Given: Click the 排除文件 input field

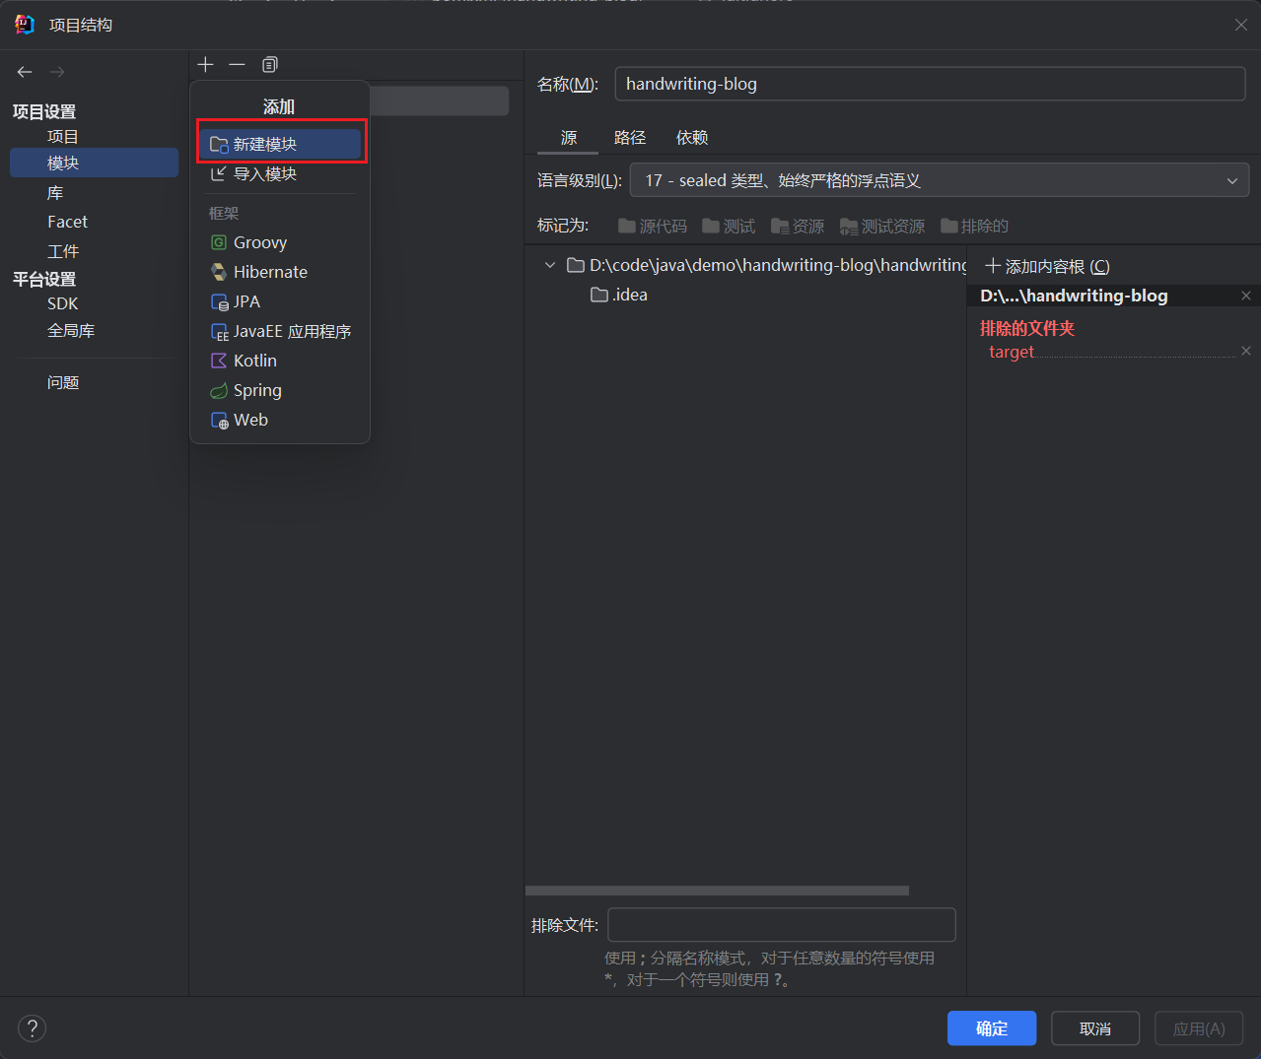Looking at the screenshot, I should pyautogui.click(x=782, y=925).
